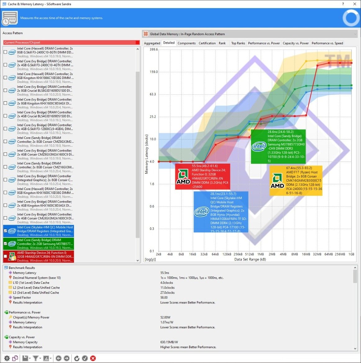Select the Capacity vs. Power results header
361x363 pixels.
(22, 337)
